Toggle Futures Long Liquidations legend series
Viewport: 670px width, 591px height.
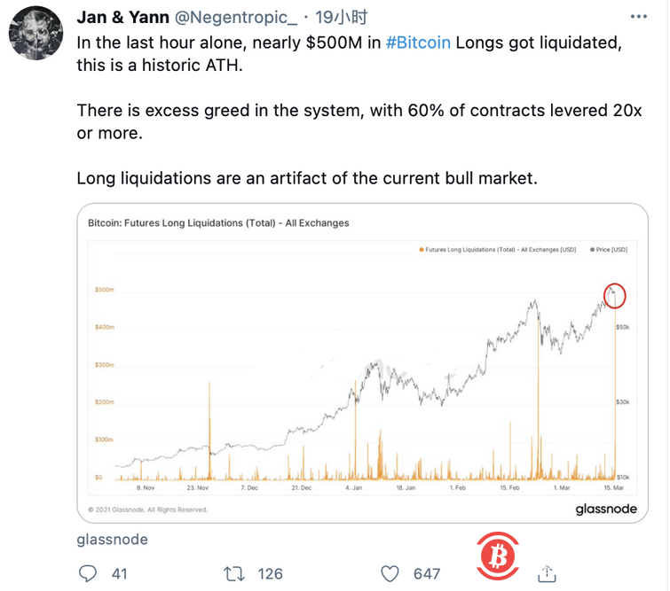(x=499, y=250)
